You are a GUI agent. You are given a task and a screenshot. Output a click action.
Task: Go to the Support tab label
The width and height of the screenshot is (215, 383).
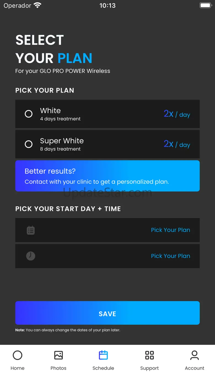pyautogui.click(x=149, y=368)
